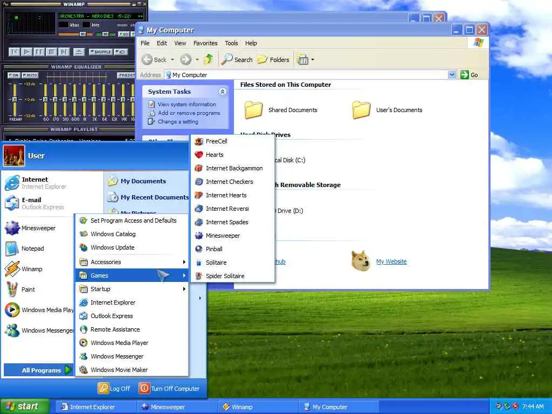Toggle the Folders pane button

click(x=273, y=59)
